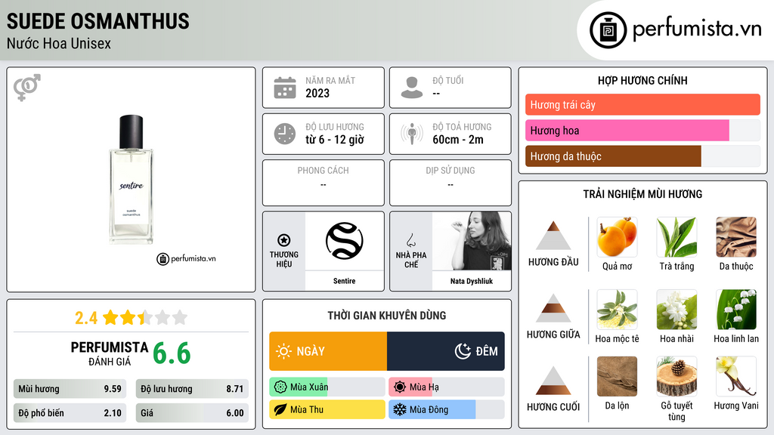
Task: Click the star badge icon above Thương Hiệu
Action: (x=284, y=240)
